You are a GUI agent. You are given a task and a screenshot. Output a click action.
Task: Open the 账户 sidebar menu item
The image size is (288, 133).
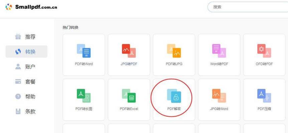click(26, 67)
